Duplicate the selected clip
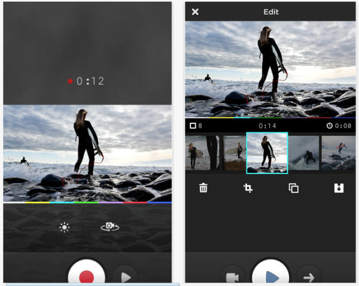This screenshot has width=359, height=286. point(293,188)
